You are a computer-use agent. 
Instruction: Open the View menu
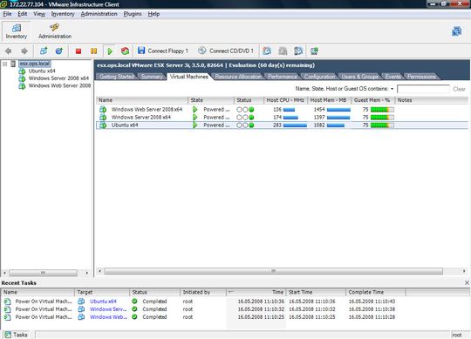click(39, 14)
